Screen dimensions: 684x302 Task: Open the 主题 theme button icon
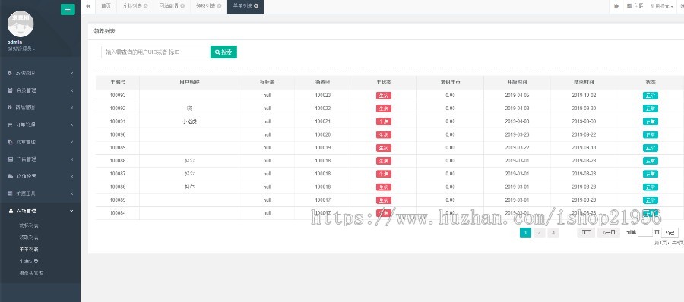[629, 6]
